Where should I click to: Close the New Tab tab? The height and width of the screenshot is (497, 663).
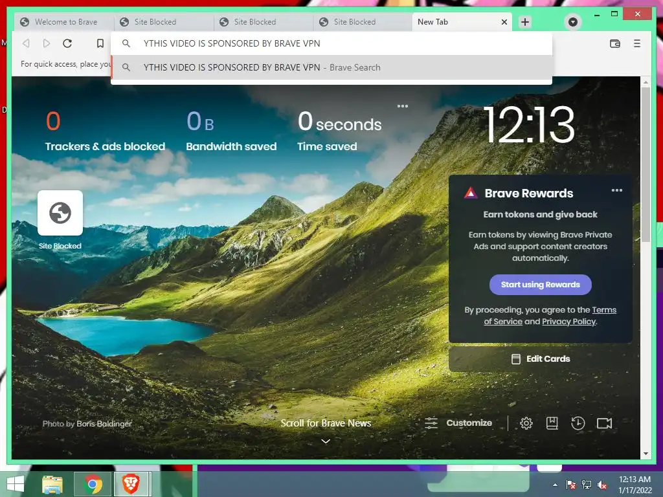click(504, 22)
